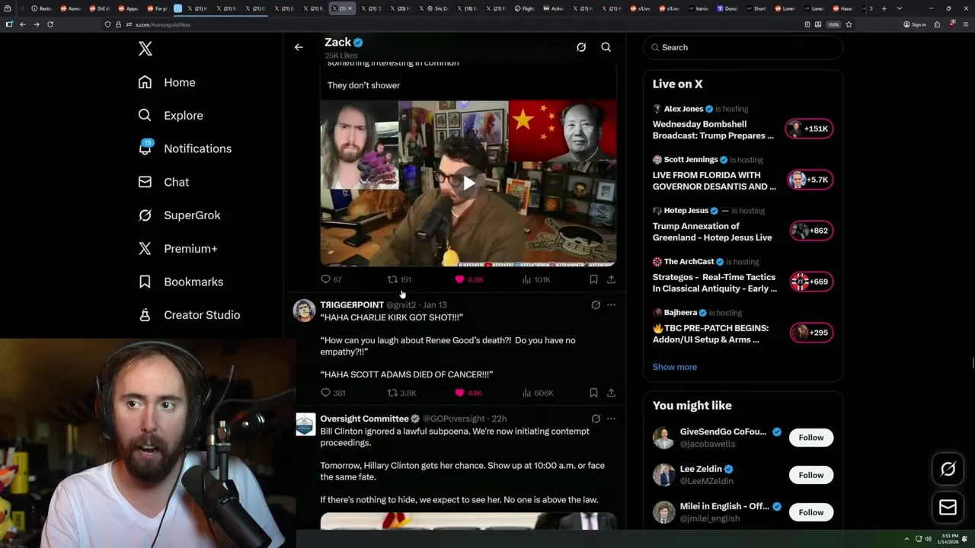
Task: Share the video post
Action: pos(611,279)
